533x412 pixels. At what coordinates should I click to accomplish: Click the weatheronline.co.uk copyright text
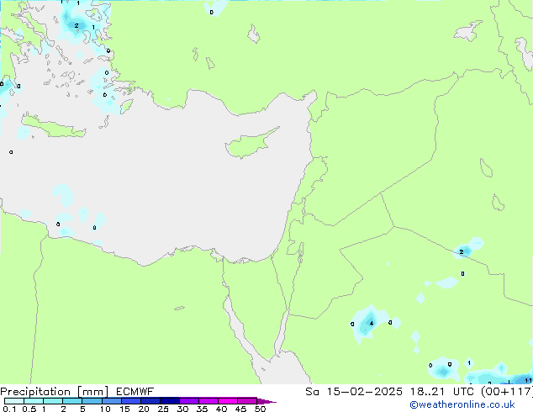point(462,404)
